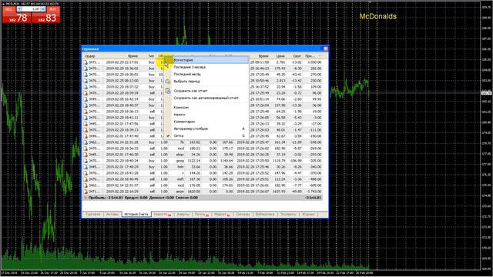Screen dimensions: 493x277
Task: Click order icon of the goog buy row
Action: (x=86, y=161)
